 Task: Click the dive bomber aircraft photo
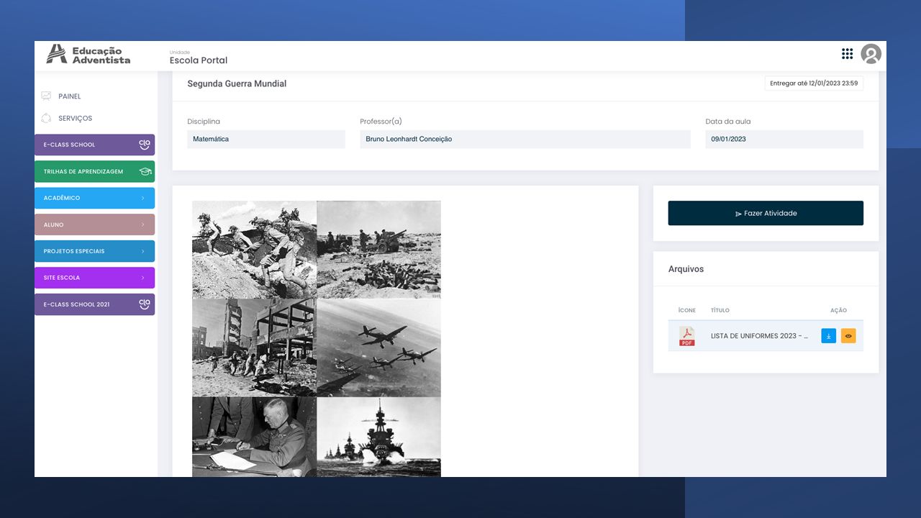(378, 347)
